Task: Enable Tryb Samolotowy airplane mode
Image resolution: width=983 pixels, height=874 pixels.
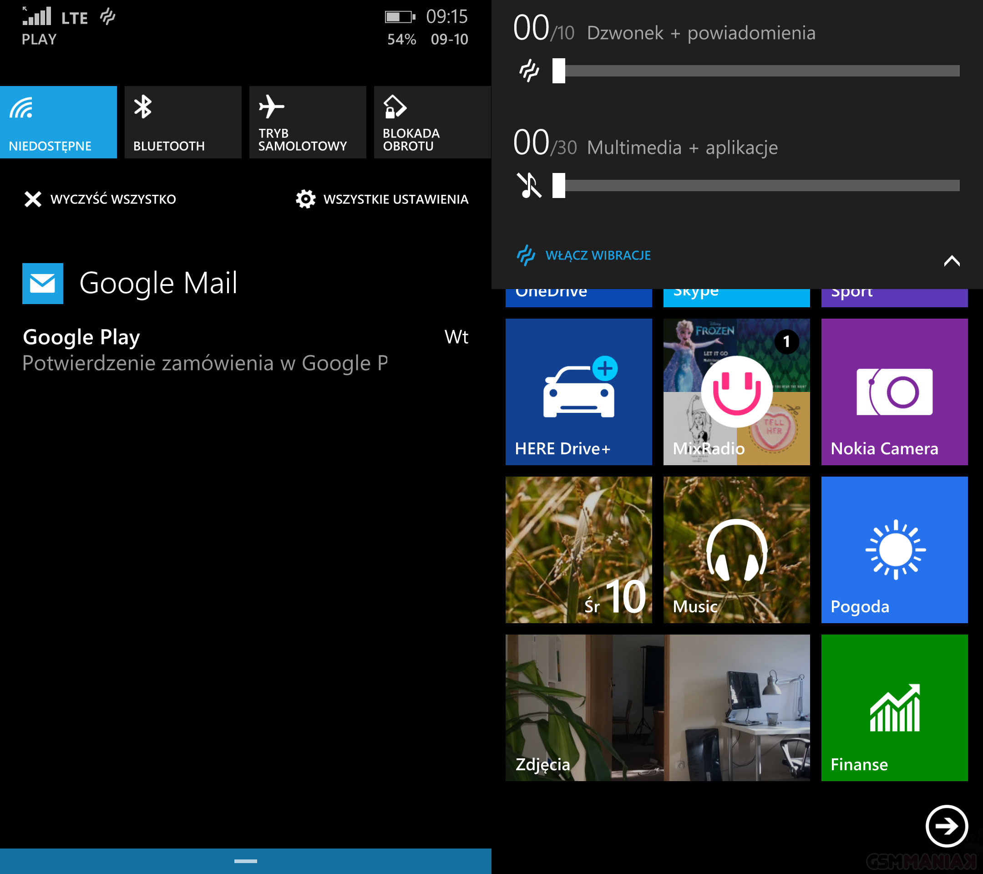Action: pyautogui.click(x=307, y=122)
